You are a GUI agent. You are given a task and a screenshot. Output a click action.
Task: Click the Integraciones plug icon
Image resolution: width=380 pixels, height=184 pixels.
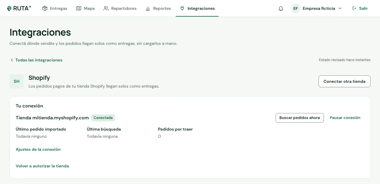click(x=182, y=8)
